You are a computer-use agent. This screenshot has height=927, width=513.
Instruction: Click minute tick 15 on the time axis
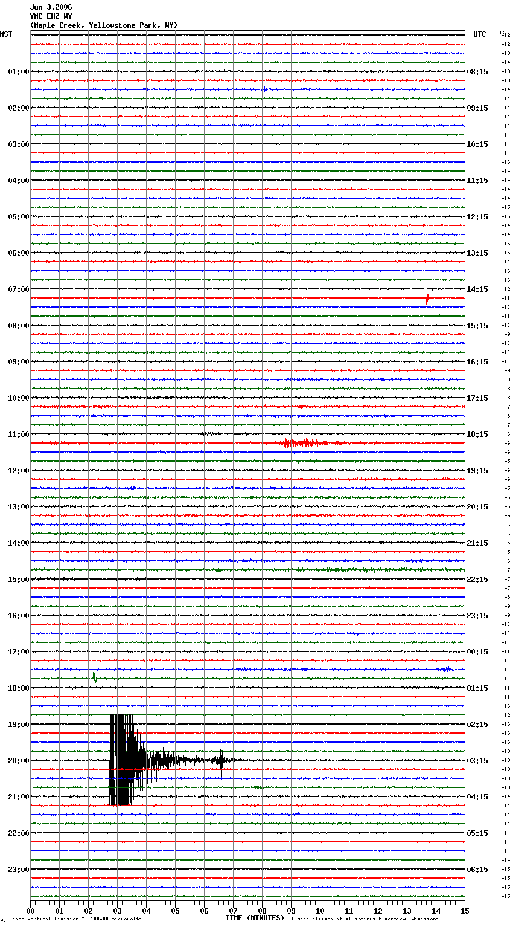(465, 911)
